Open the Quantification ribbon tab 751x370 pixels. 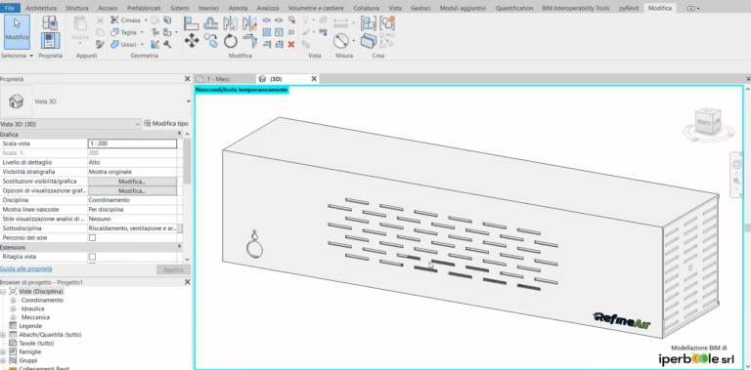pyautogui.click(x=514, y=8)
